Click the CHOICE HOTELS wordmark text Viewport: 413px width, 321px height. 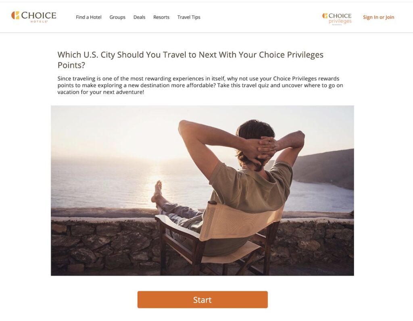click(x=39, y=17)
